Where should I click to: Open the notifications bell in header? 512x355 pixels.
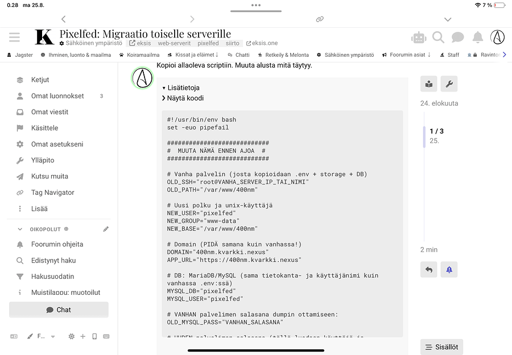click(x=478, y=37)
